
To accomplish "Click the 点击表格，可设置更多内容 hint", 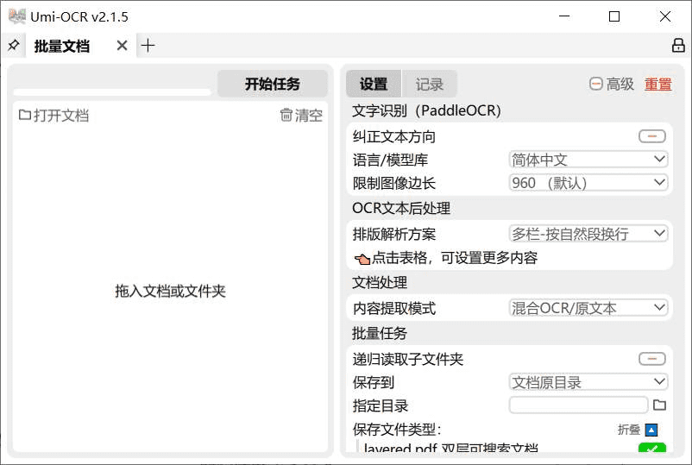I will click(x=446, y=258).
